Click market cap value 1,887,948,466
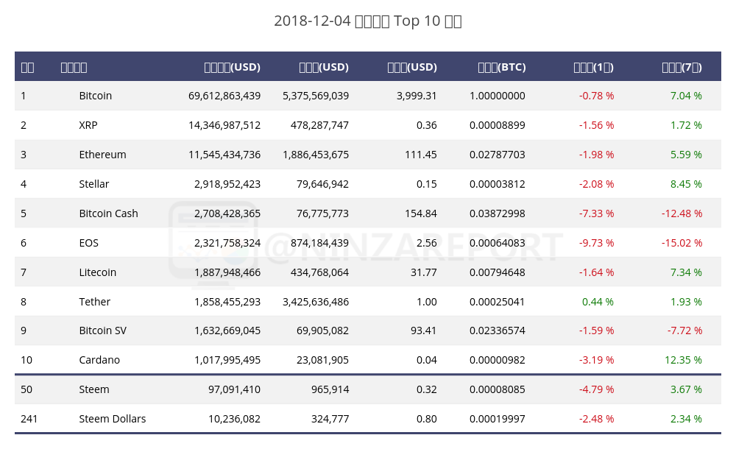The height and width of the screenshot is (449, 736). click(227, 272)
